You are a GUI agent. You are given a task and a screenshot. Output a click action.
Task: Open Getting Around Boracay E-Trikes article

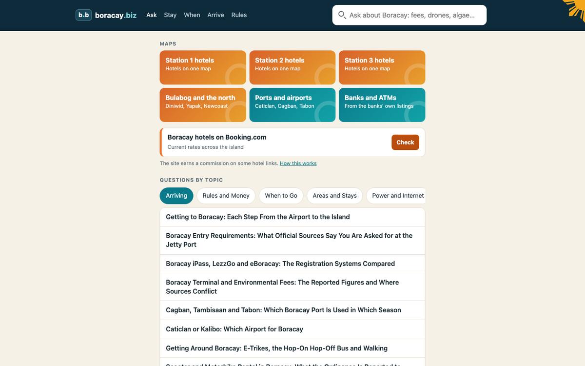click(x=292, y=348)
